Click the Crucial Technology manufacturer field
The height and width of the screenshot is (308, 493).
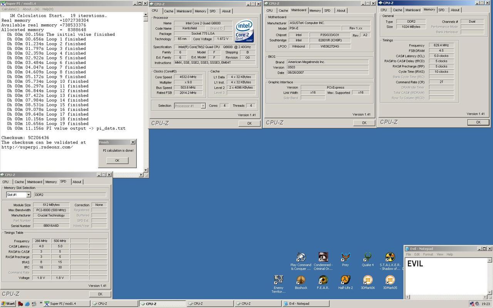click(x=51, y=216)
